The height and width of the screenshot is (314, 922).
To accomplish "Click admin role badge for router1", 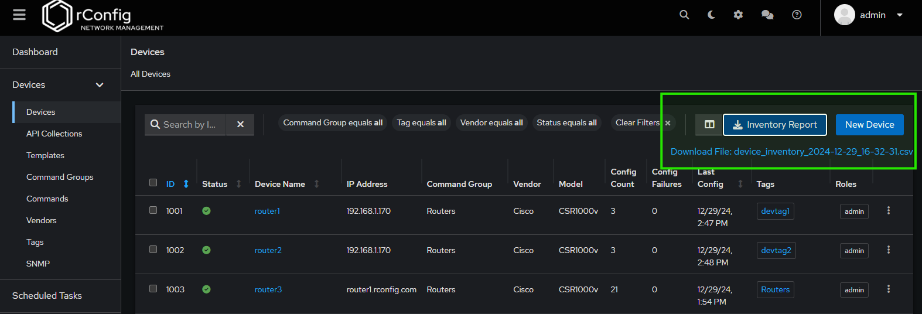I will pos(854,211).
